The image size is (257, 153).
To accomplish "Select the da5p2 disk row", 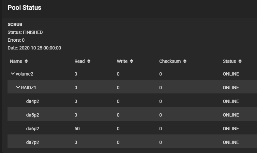I will point(33,115).
